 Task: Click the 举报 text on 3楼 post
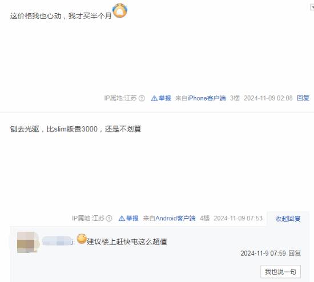tap(165, 98)
